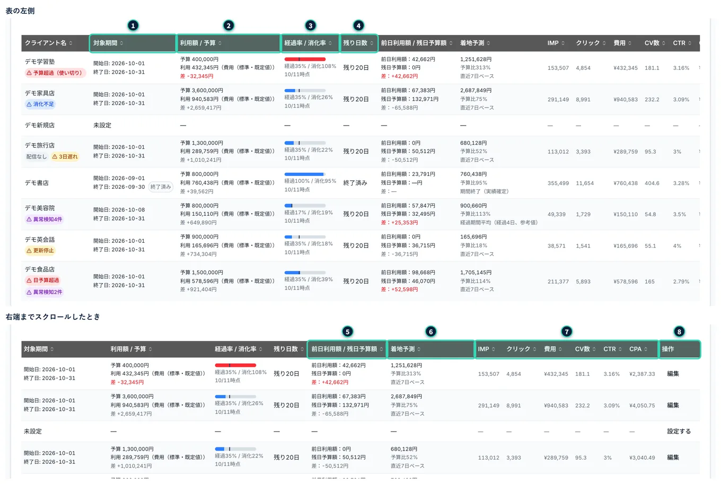Click 設定する in the 未設定 row
Image resolution: width=721 pixels, height=484 pixels.
click(x=679, y=431)
